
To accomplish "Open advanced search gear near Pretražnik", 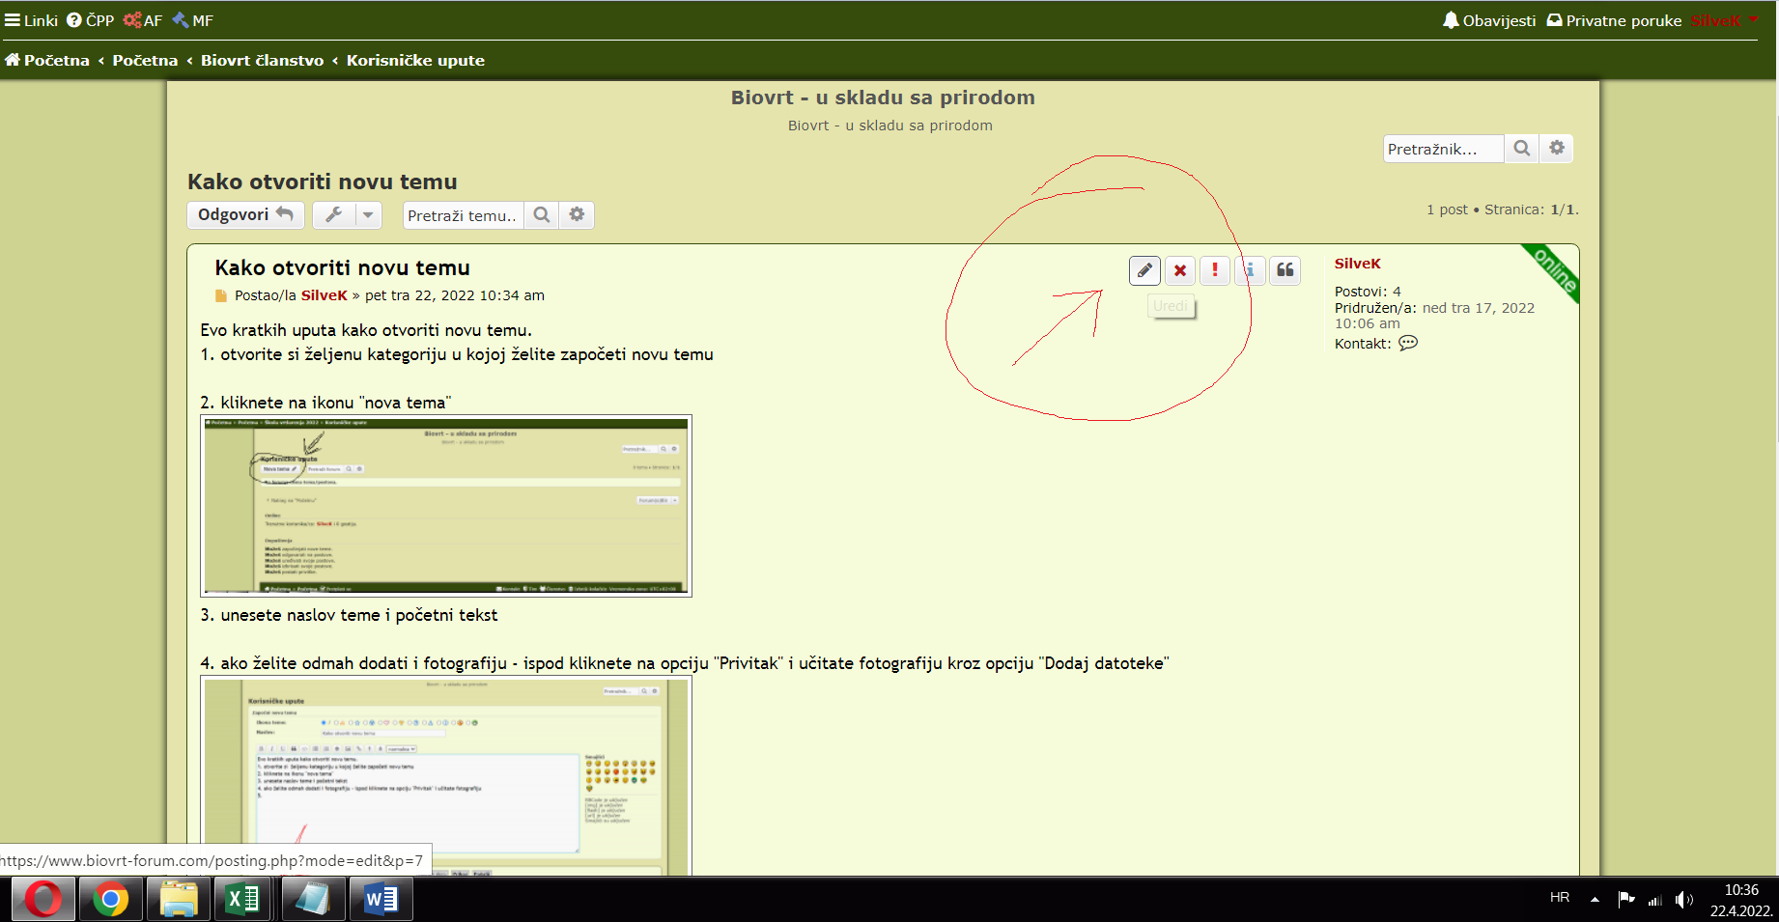I will click(x=1557, y=149).
